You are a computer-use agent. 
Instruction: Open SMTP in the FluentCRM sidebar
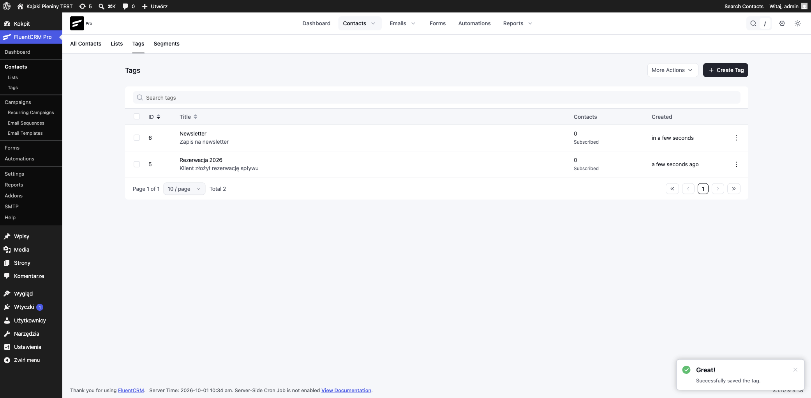(x=12, y=206)
